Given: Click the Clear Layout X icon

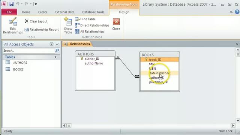Looking at the screenshot, I should click(27, 21).
